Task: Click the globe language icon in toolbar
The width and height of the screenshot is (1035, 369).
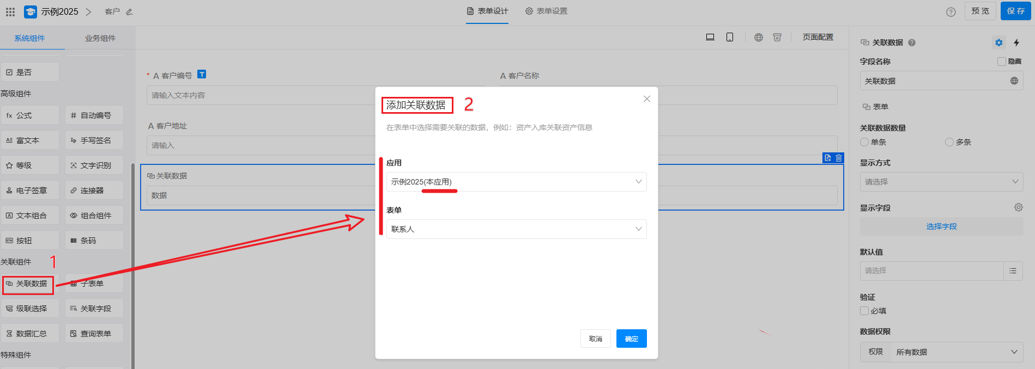Action: coord(758,37)
